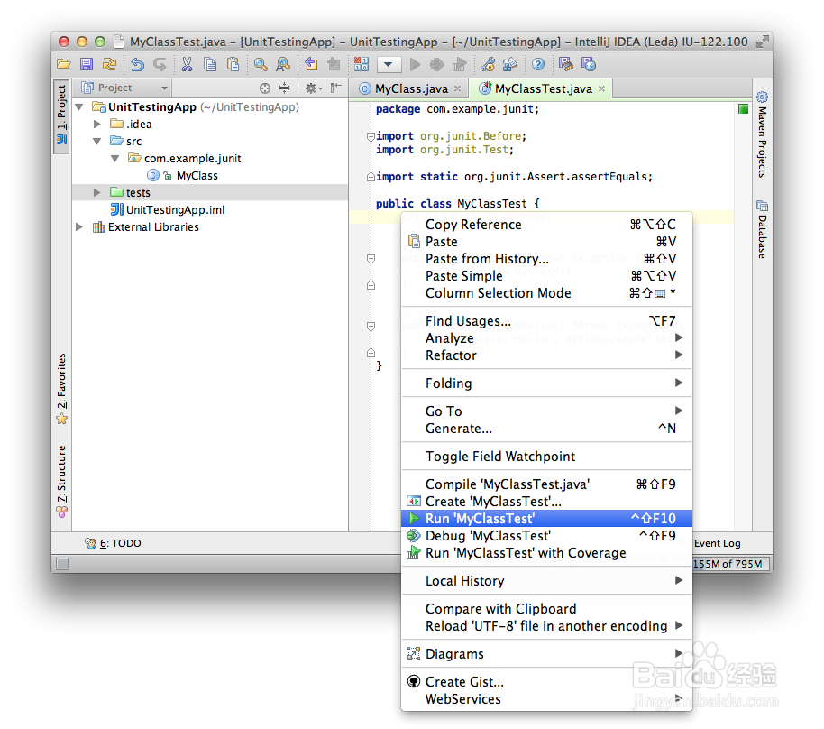Collapse the com.example.junit package

pos(115,158)
